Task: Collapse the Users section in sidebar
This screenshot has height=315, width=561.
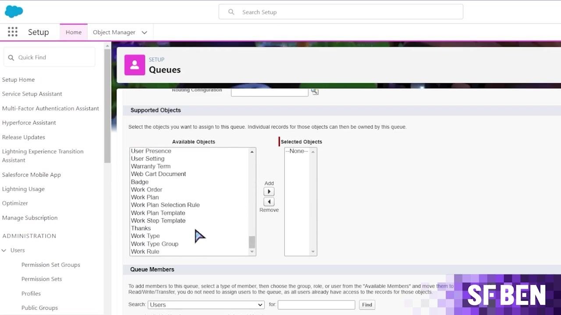Action: [4, 250]
